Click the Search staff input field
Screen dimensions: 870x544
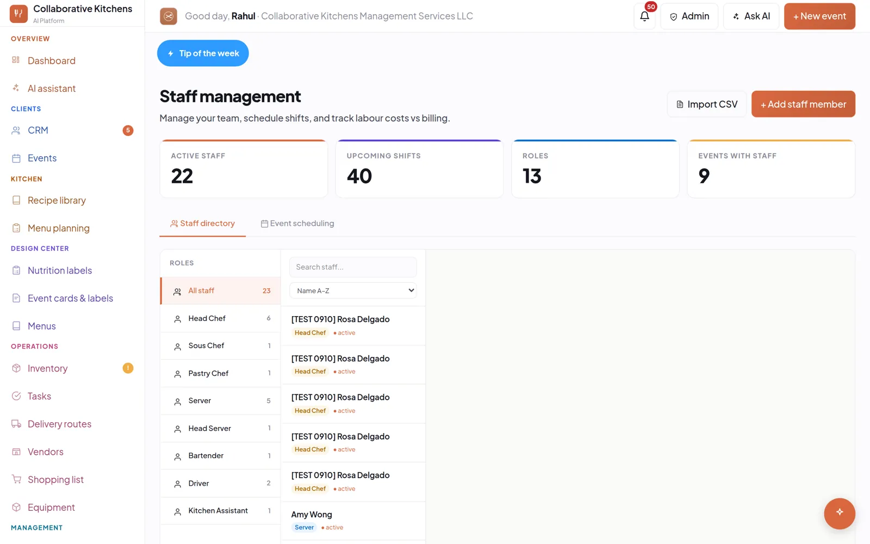click(x=353, y=267)
